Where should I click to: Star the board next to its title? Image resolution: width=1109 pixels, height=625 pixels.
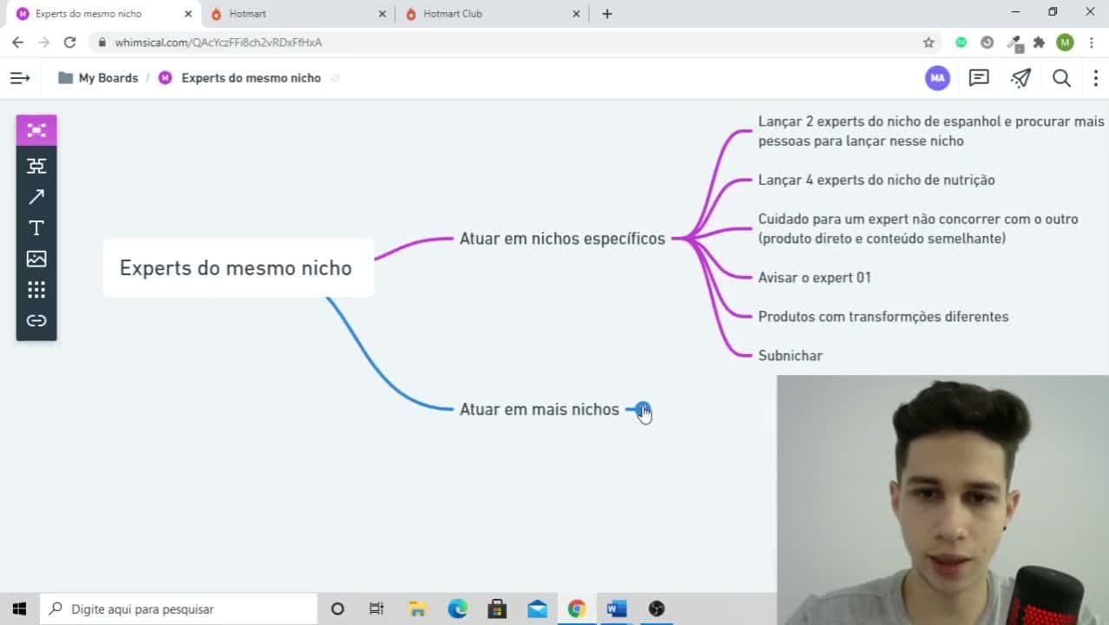(335, 78)
